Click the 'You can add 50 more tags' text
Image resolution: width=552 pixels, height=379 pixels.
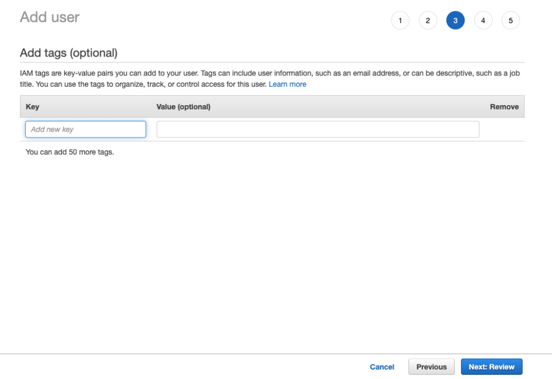click(x=70, y=152)
